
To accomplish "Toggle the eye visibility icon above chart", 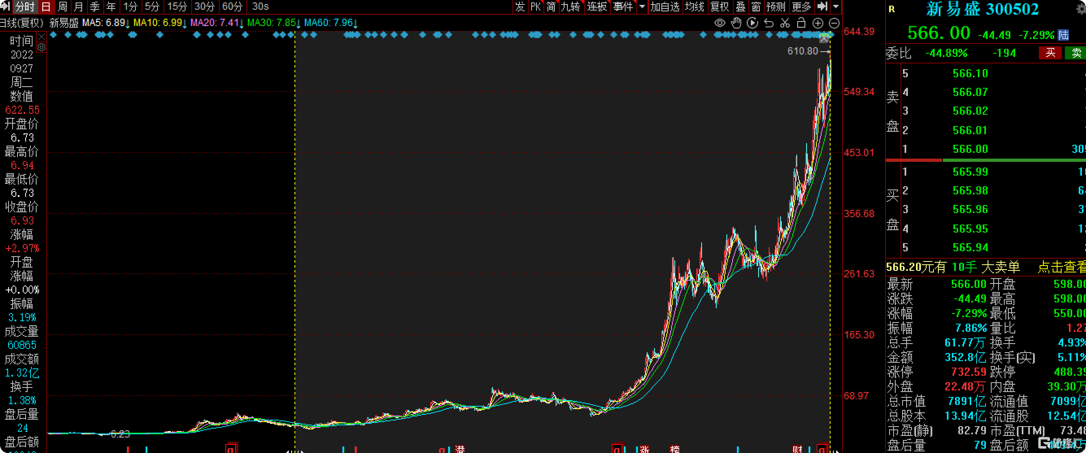I will coord(720,23).
